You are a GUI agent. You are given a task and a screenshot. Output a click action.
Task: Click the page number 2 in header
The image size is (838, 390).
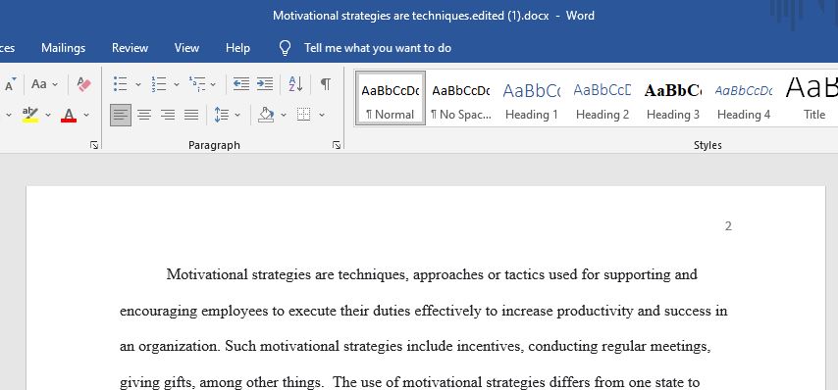point(728,226)
